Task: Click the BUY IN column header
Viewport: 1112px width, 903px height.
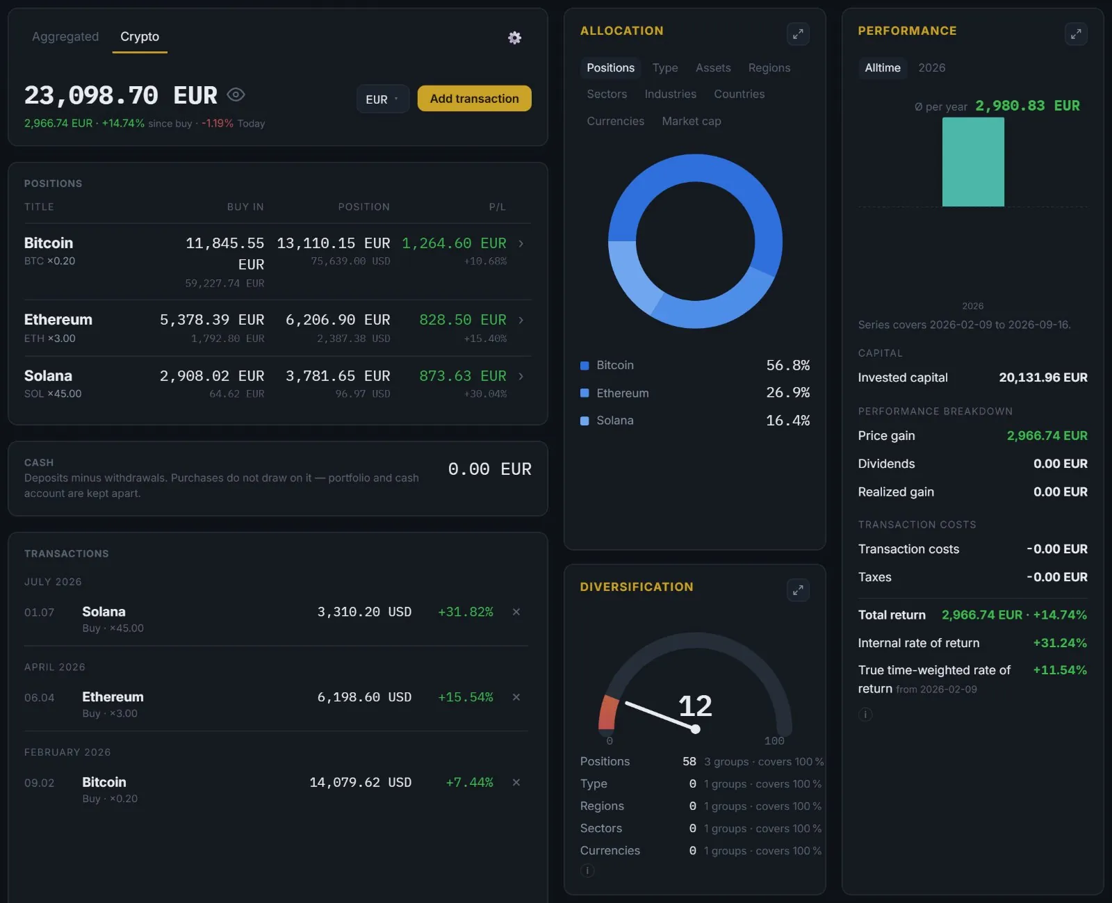Action: click(245, 207)
